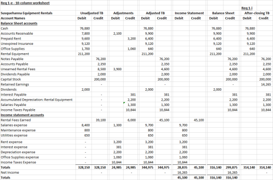Image resolution: width=273 pixels, height=180 pixels.
Task: Select the 'Adjusted TB' header cell
Action: [x=155, y=13]
